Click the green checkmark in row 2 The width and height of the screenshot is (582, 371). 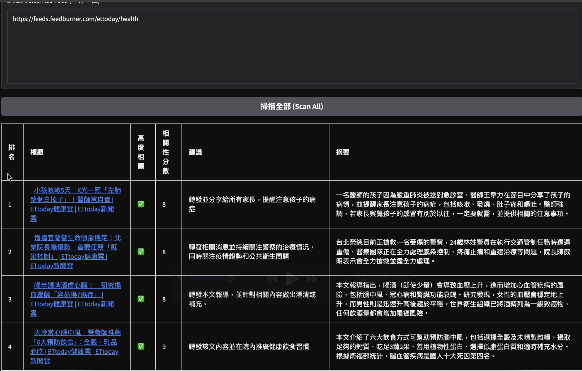tap(141, 251)
